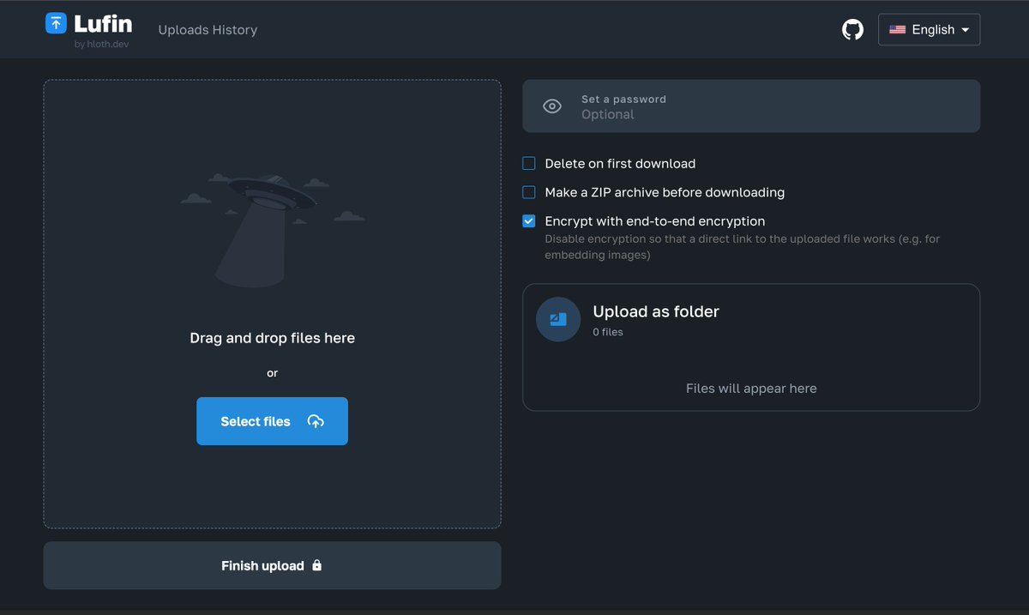Open the English language dropdown
Viewport: 1029px width, 615px height.
(929, 29)
